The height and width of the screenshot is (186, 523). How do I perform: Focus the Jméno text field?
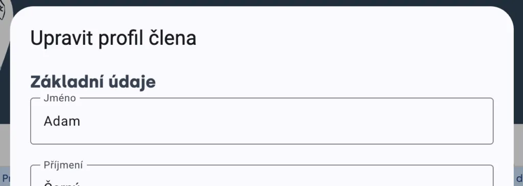point(261,121)
